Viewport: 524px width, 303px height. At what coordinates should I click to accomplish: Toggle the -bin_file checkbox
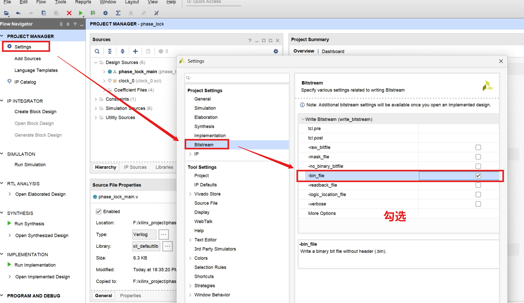(x=478, y=176)
